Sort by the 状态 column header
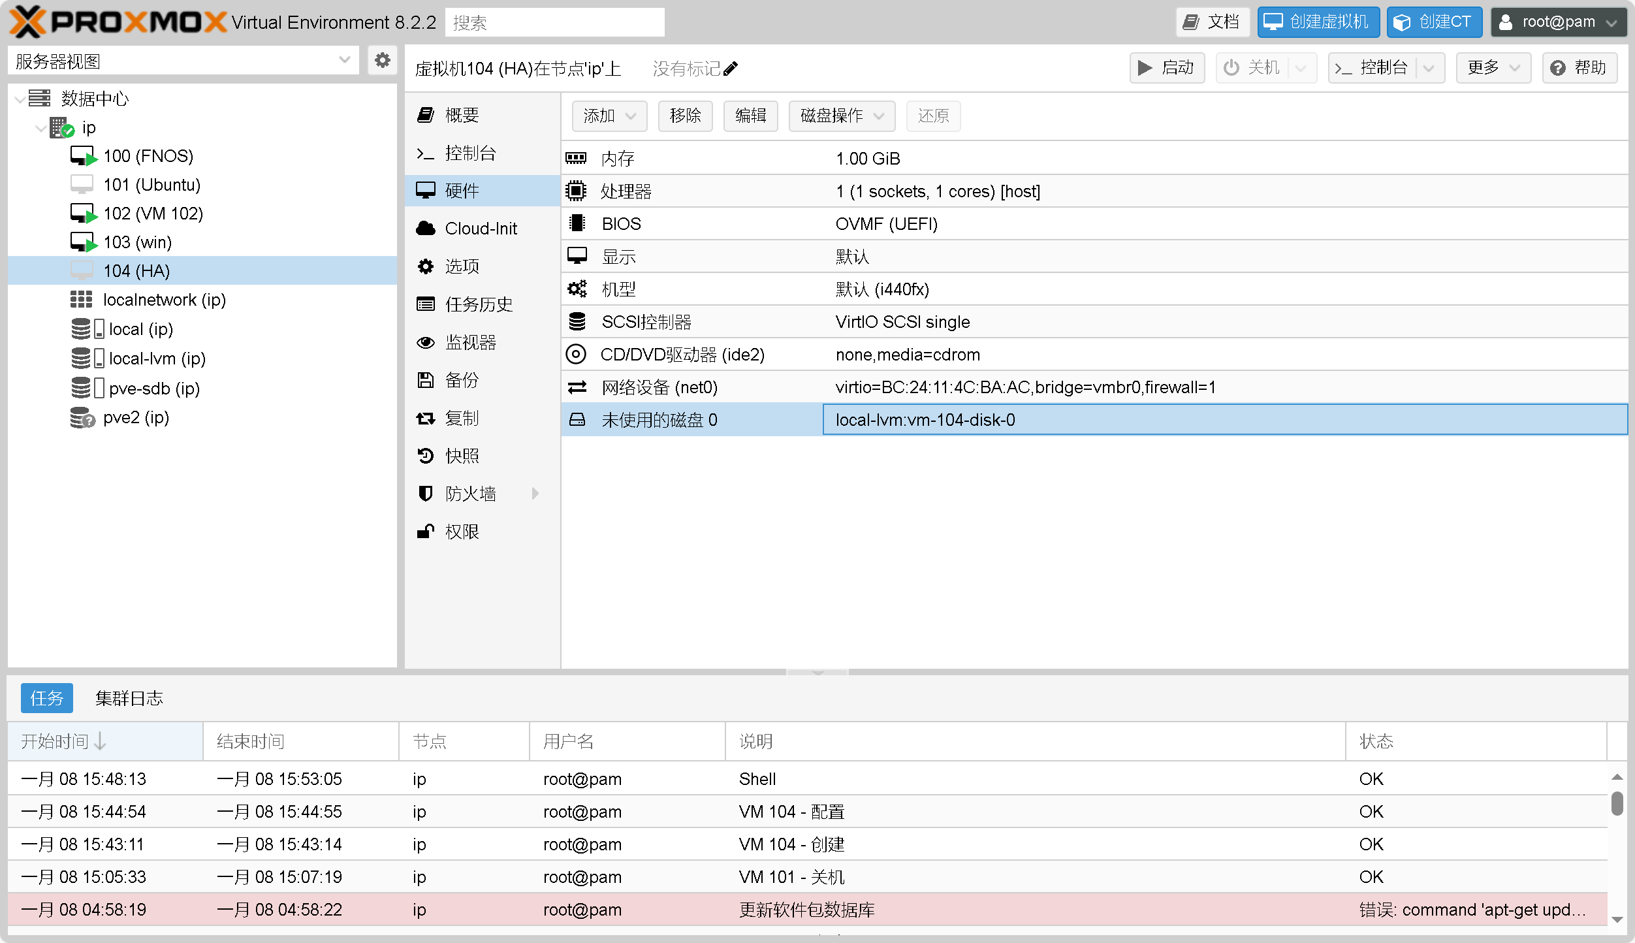1635x943 pixels. click(1476, 741)
